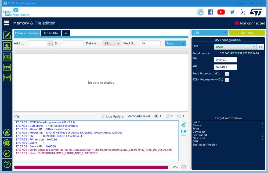Click into the Size input field
The height and width of the screenshot is (173, 268).
click(x=73, y=44)
